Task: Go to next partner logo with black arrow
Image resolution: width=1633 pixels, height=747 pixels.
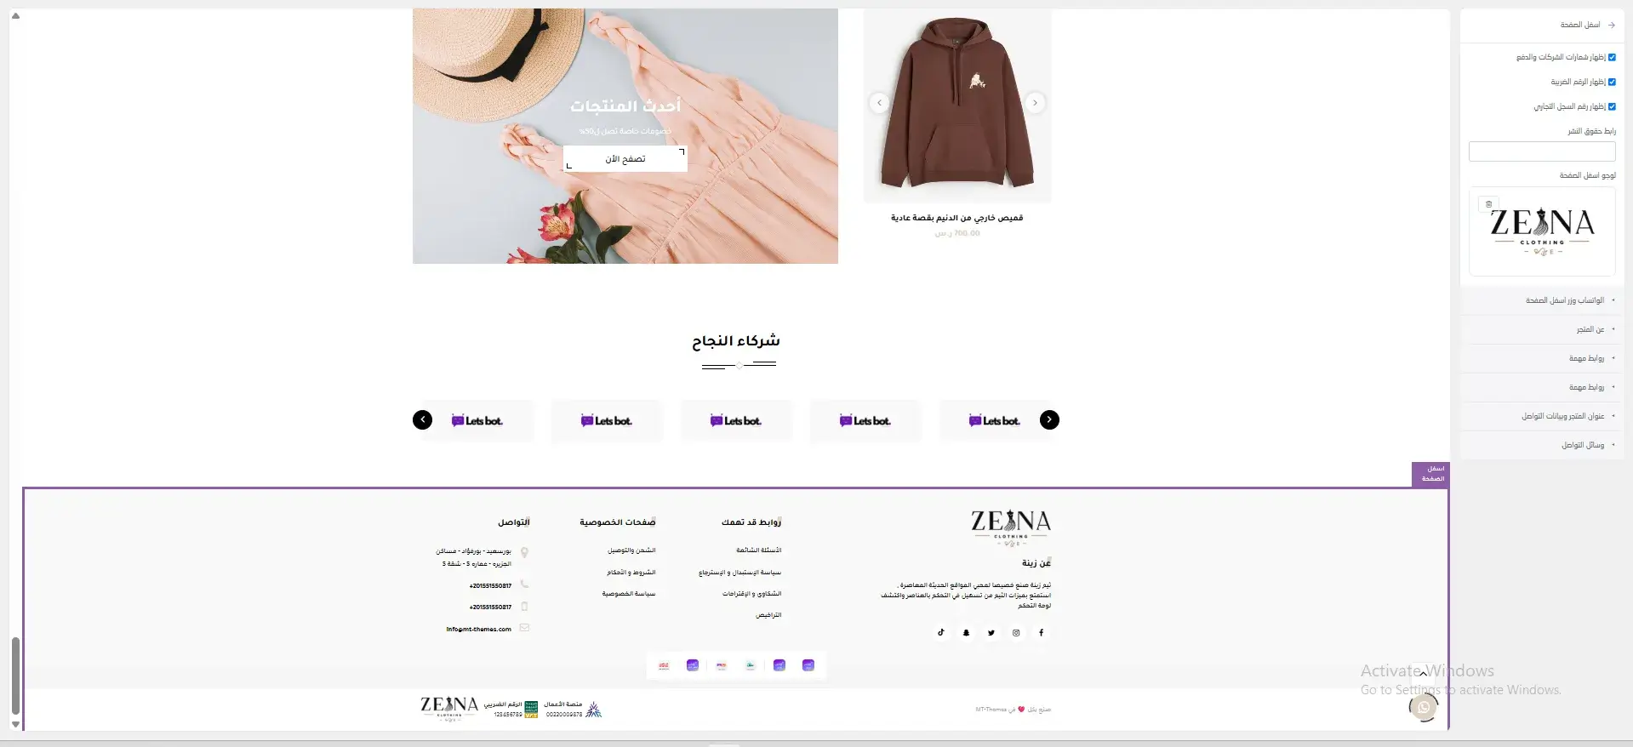Action: coord(1049,419)
